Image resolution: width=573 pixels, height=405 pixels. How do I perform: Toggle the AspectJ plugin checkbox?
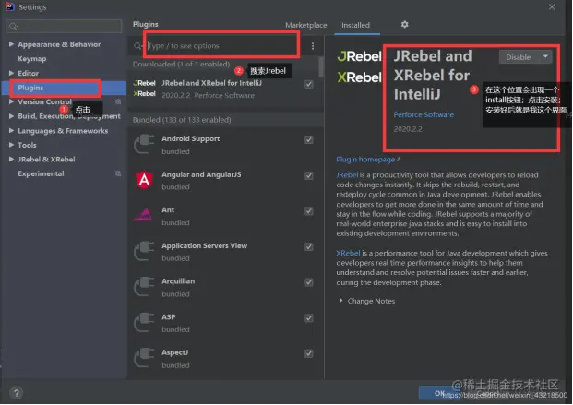[x=309, y=354]
